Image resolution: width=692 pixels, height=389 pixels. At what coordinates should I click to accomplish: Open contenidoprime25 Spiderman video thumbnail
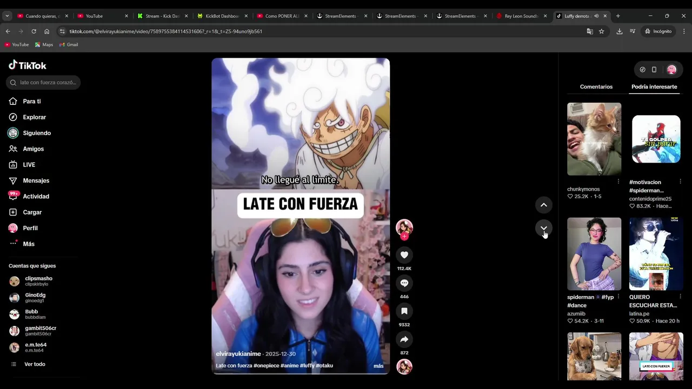coord(656,139)
